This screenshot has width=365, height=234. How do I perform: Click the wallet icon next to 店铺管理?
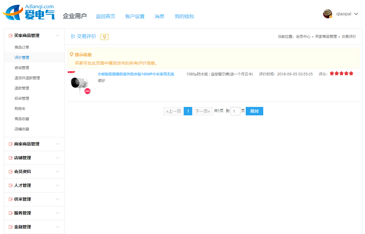coord(11,158)
